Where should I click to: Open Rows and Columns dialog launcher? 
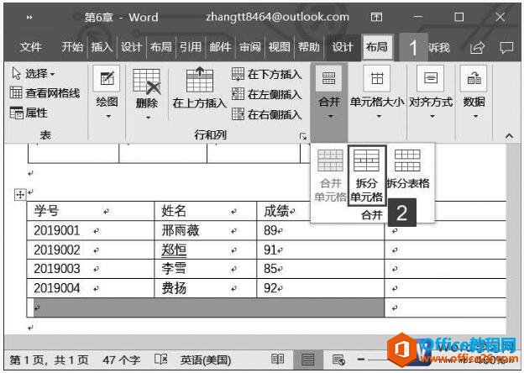(303, 136)
